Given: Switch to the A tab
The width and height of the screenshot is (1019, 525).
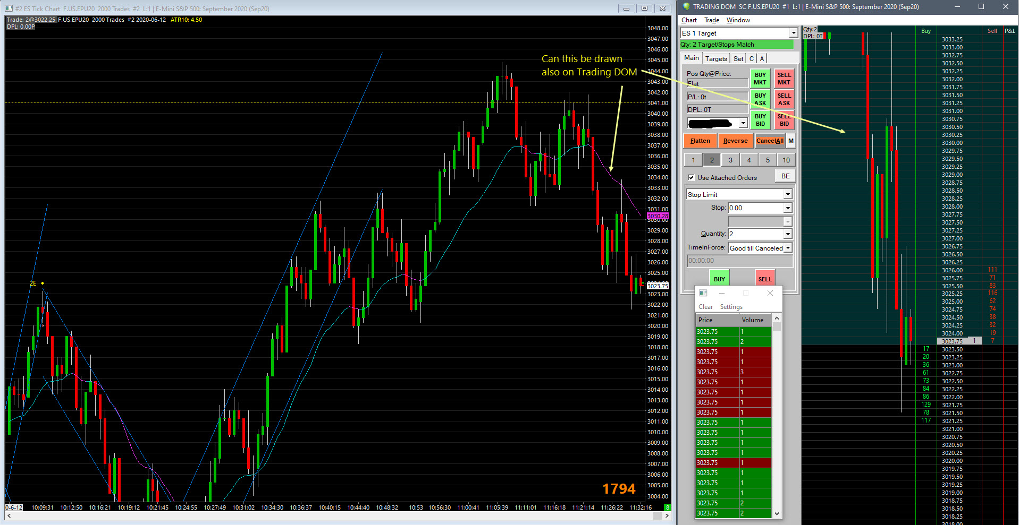Looking at the screenshot, I should [762, 58].
